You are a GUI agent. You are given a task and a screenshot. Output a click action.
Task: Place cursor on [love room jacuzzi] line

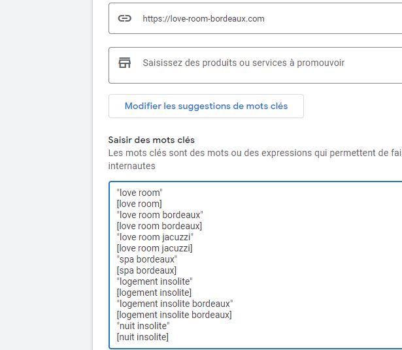(155, 248)
